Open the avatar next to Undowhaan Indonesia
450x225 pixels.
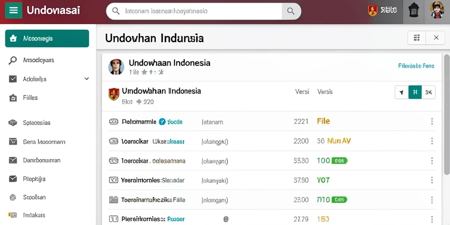(x=116, y=67)
